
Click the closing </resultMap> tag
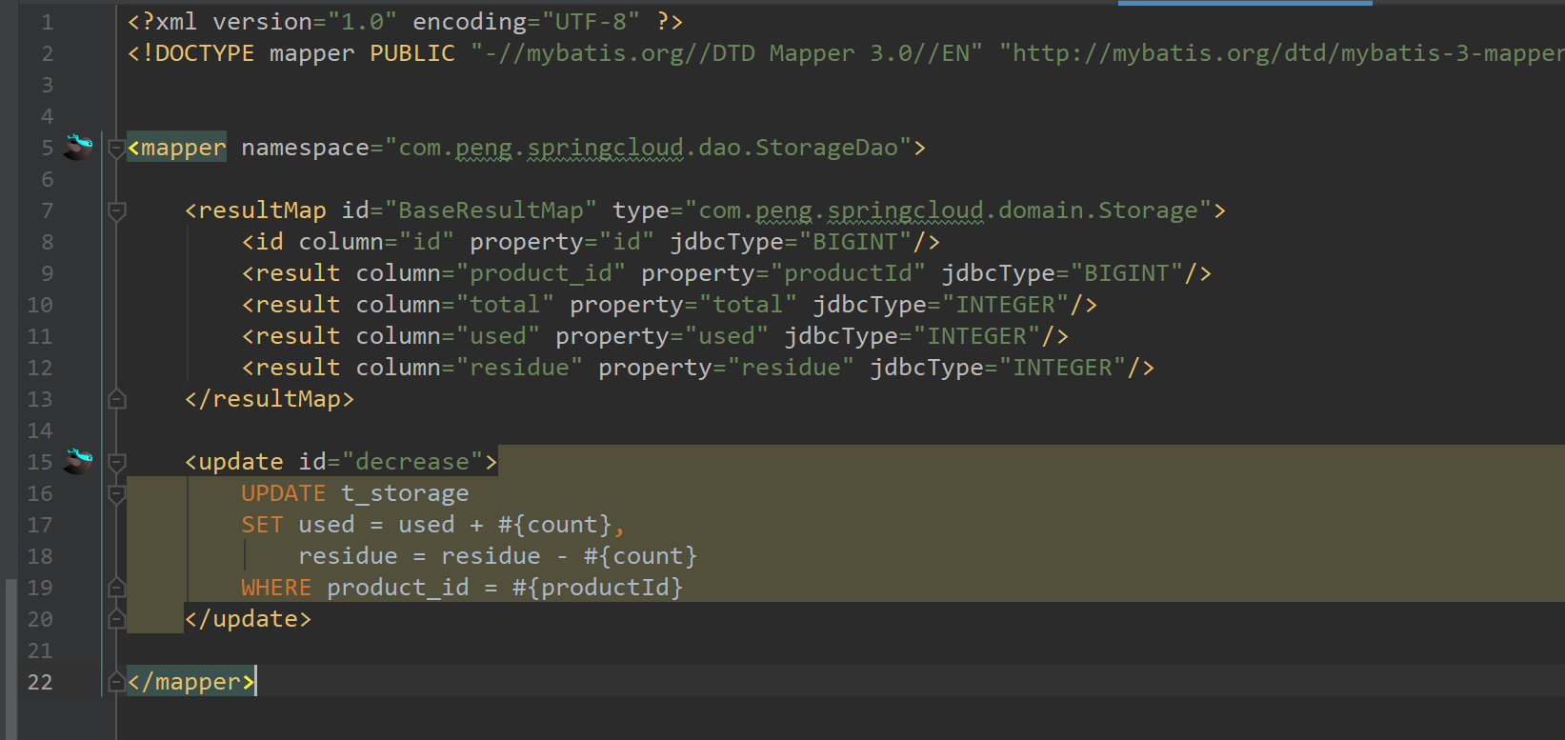pyautogui.click(x=270, y=399)
